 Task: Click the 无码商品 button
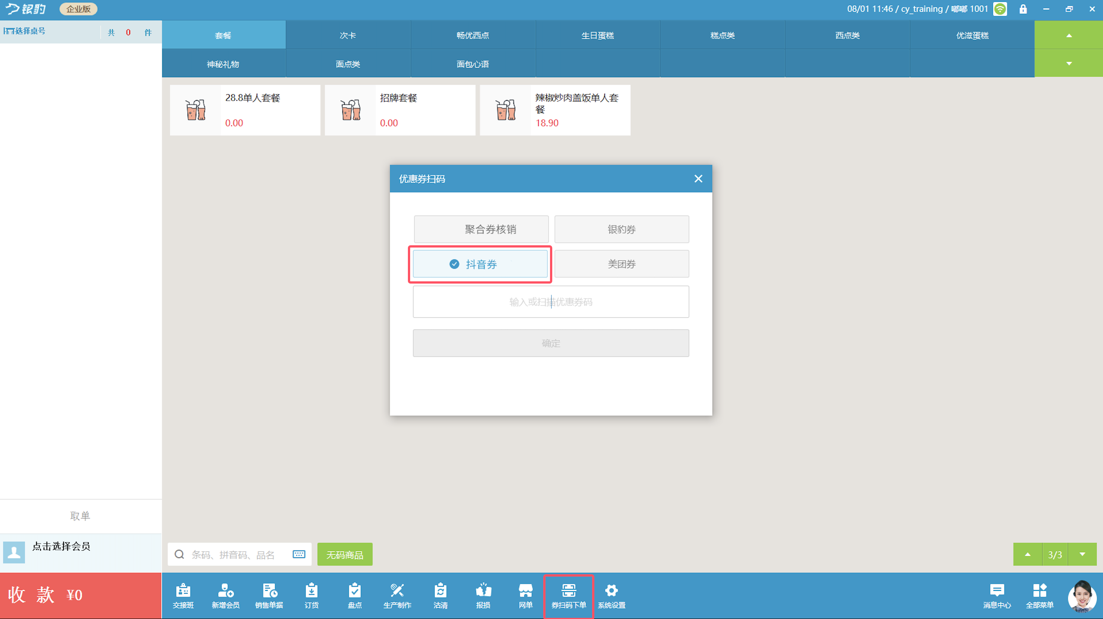pos(345,554)
